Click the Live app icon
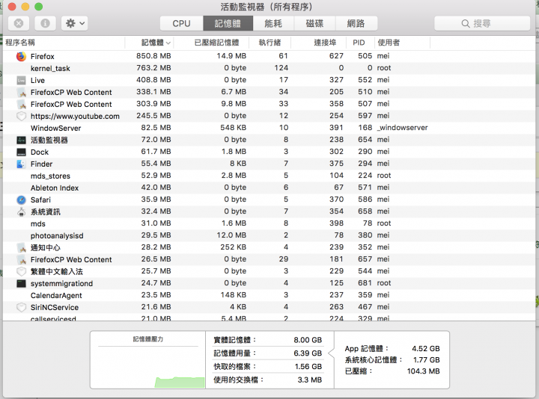Image resolution: width=539 pixels, height=399 pixels. pos(21,80)
